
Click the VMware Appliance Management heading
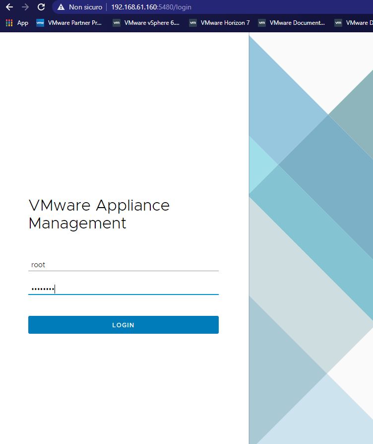coord(99,214)
